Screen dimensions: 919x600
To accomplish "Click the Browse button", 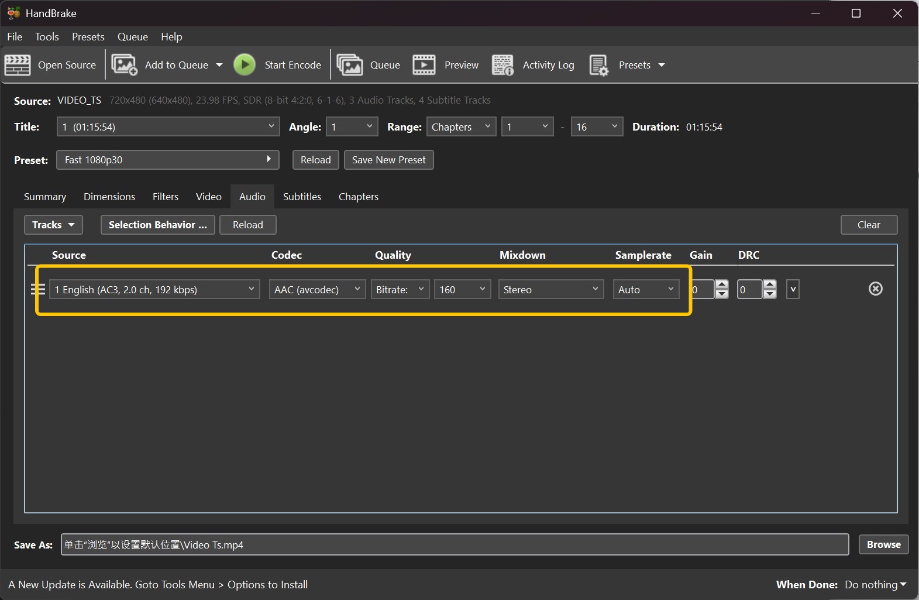I will [x=883, y=544].
